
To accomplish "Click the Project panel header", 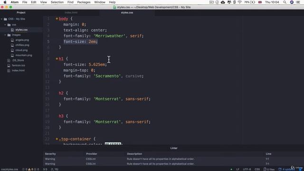I will coord(21,13).
